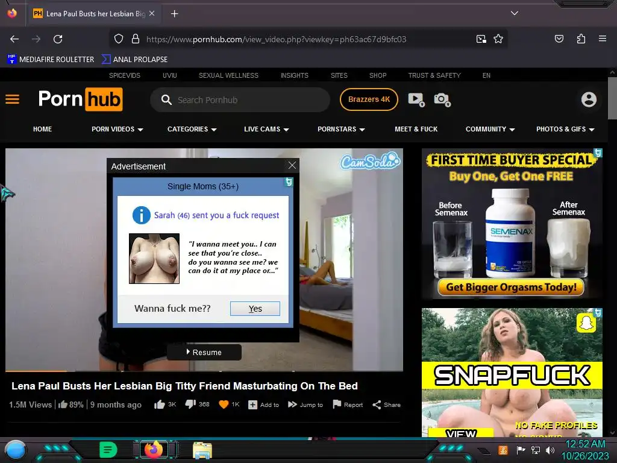617x463 pixels.
Task: Go back with the browser back arrow
Action: pyautogui.click(x=14, y=39)
